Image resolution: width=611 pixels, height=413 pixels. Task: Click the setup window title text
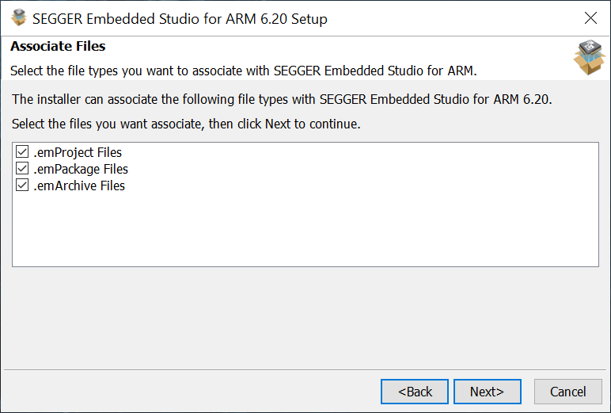[180, 18]
